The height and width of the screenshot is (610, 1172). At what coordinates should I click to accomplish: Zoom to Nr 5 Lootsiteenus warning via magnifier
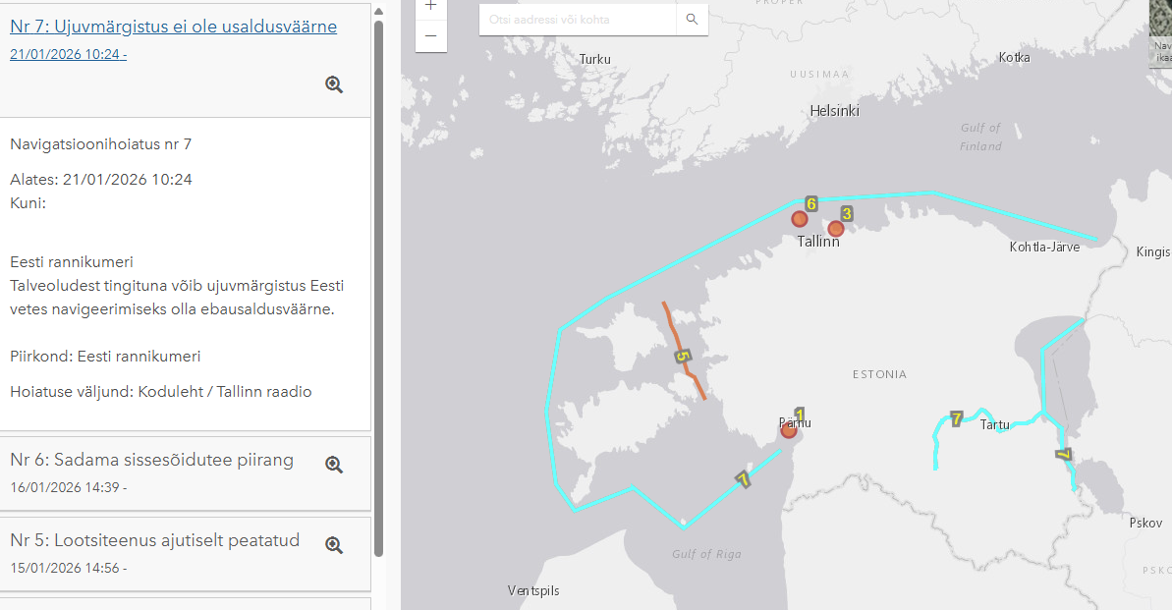point(334,545)
